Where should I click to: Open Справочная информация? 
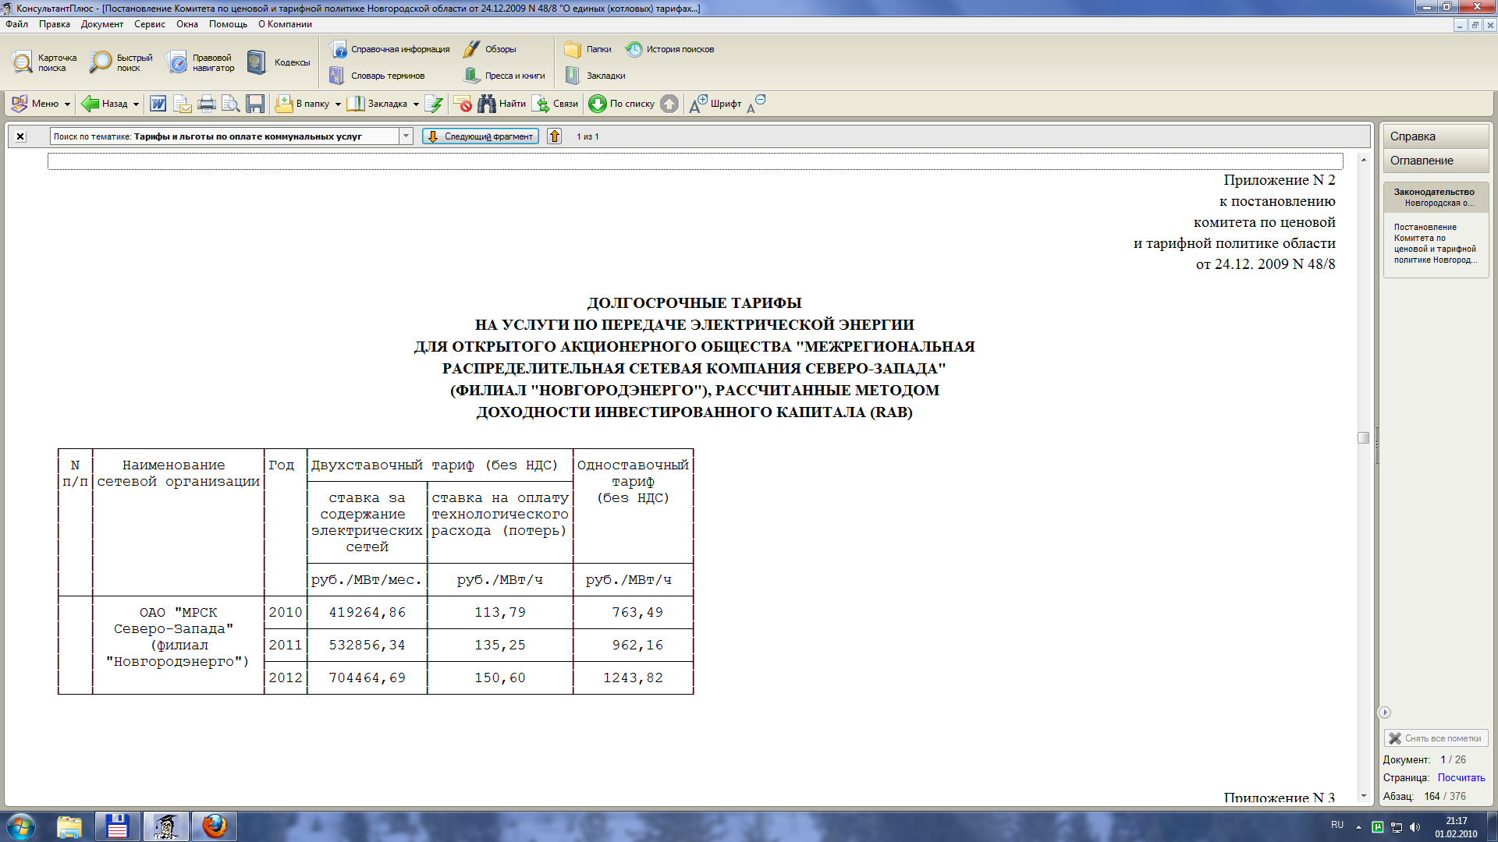click(x=389, y=49)
